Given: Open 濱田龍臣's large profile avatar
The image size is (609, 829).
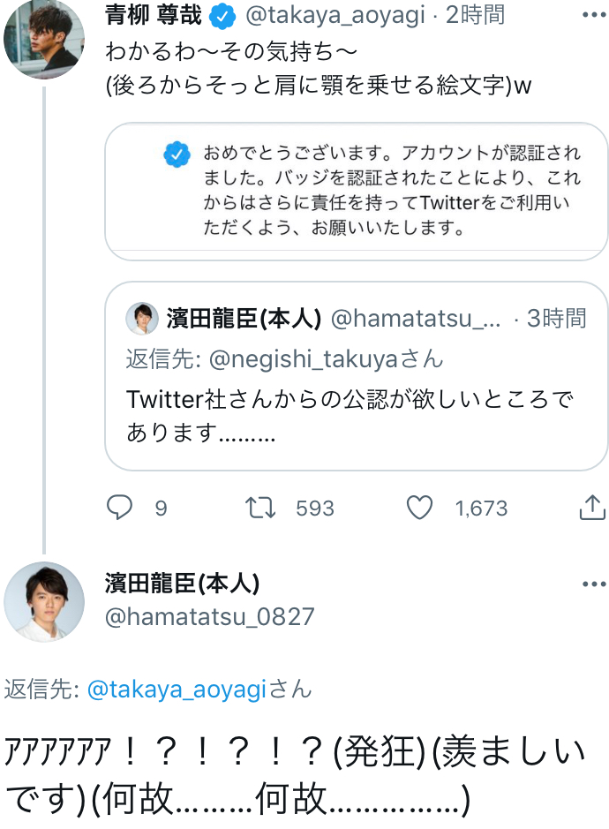Looking at the screenshot, I should point(44,601).
